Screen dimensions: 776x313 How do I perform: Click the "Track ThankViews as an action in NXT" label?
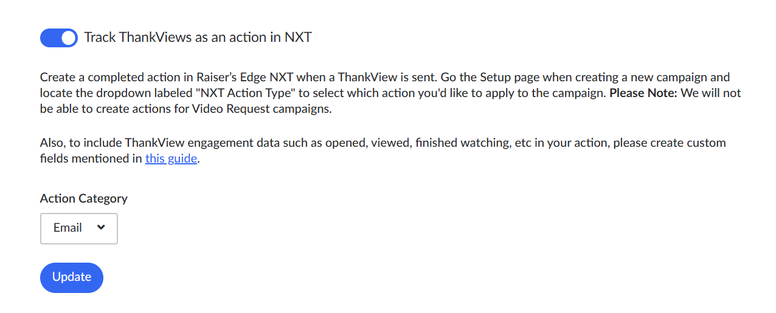click(x=198, y=38)
